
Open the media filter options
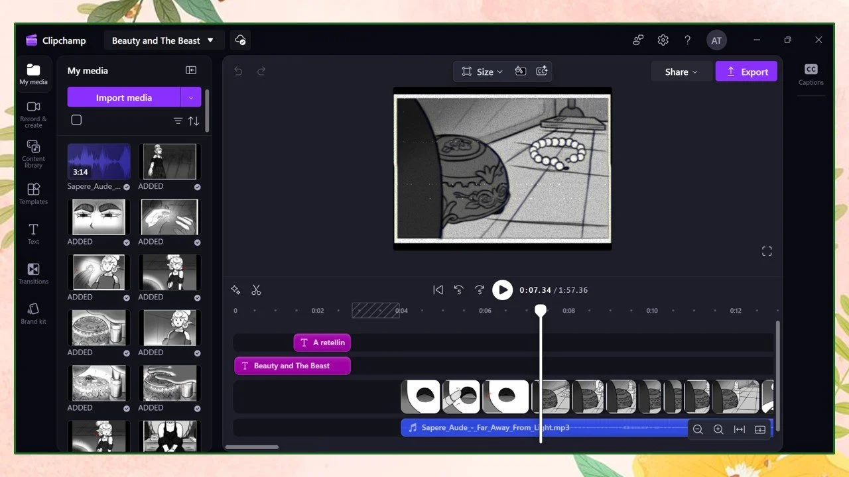178,121
